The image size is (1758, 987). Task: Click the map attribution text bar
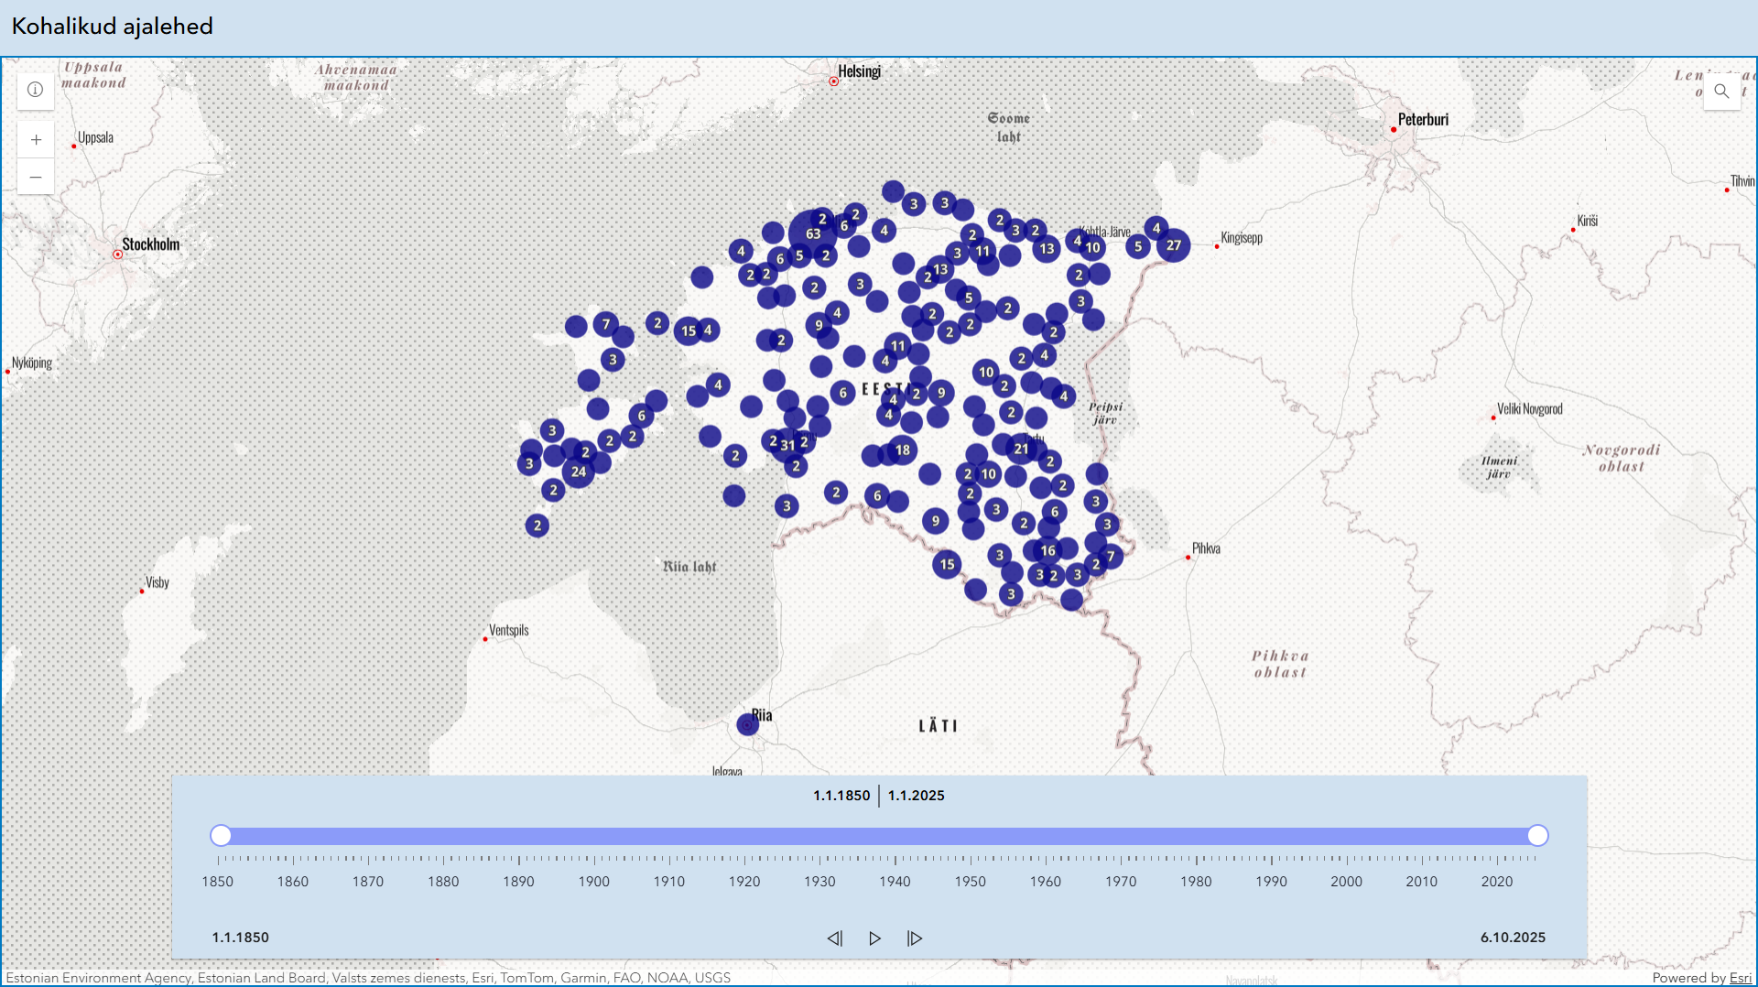tap(368, 978)
